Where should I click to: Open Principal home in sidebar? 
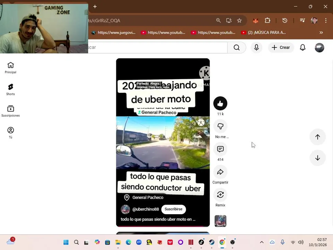(x=10, y=68)
